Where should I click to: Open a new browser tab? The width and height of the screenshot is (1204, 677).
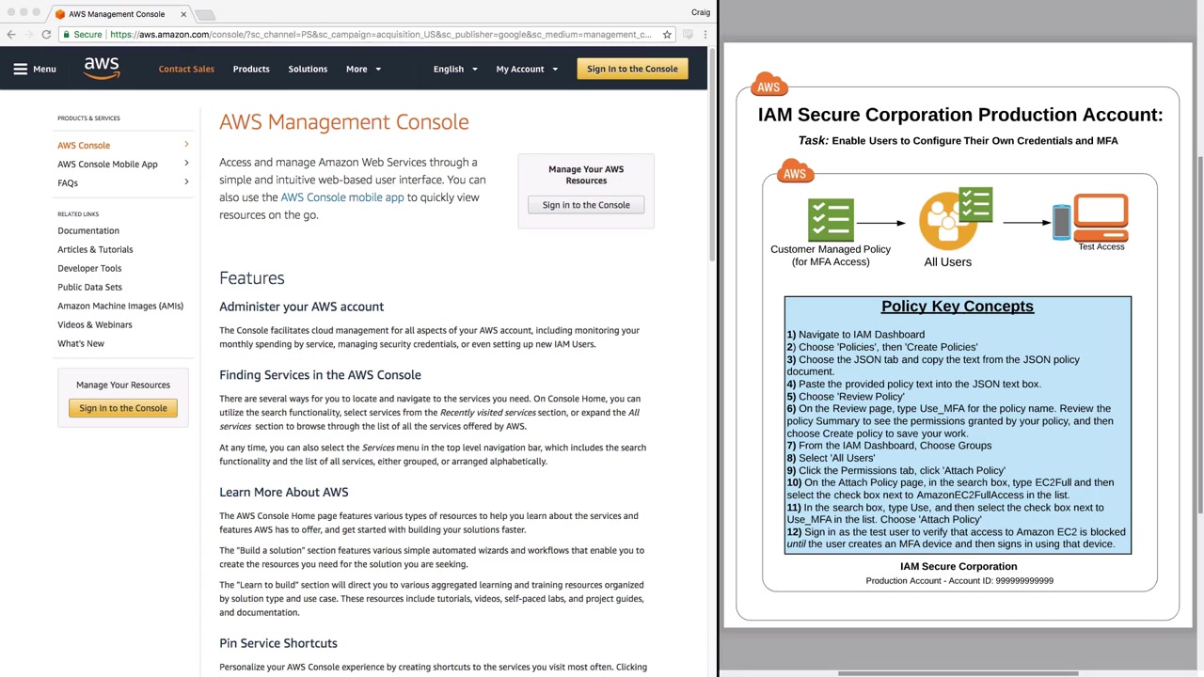click(206, 14)
